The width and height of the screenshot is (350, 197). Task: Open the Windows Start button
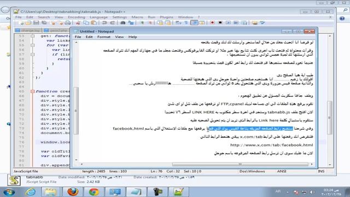(x=9, y=192)
